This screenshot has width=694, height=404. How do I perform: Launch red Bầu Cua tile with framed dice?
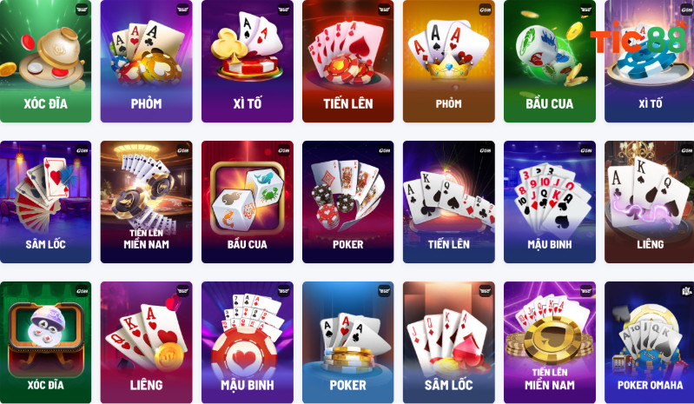248,202
